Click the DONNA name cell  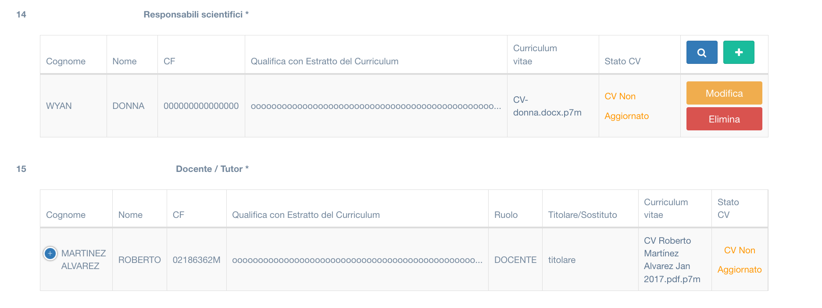click(128, 106)
